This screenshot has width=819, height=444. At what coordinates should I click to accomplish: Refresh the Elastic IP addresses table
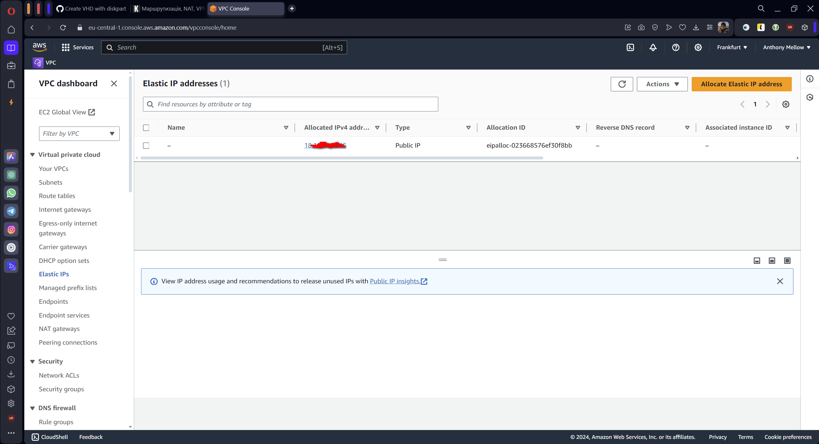coord(622,84)
